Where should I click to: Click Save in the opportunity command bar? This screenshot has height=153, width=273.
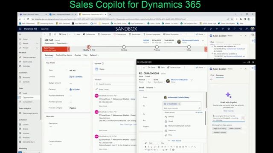(63, 34)
